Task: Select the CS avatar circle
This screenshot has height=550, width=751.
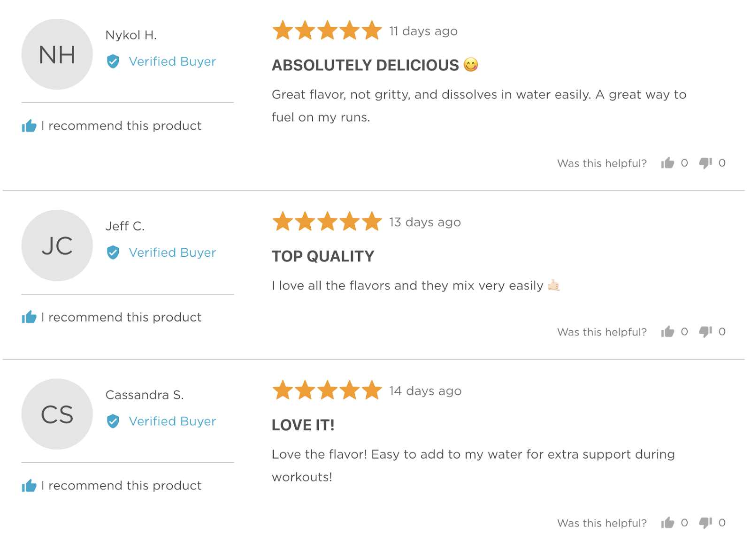Action: [57, 414]
